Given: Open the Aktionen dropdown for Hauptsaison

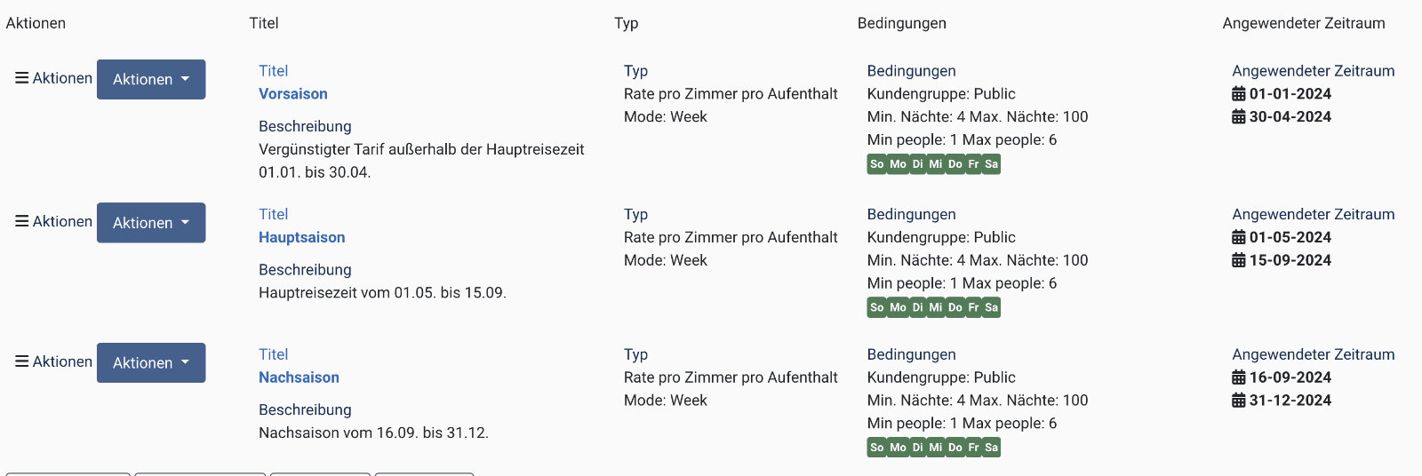Looking at the screenshot, I should pyautogui.click(x=151, y=223).
